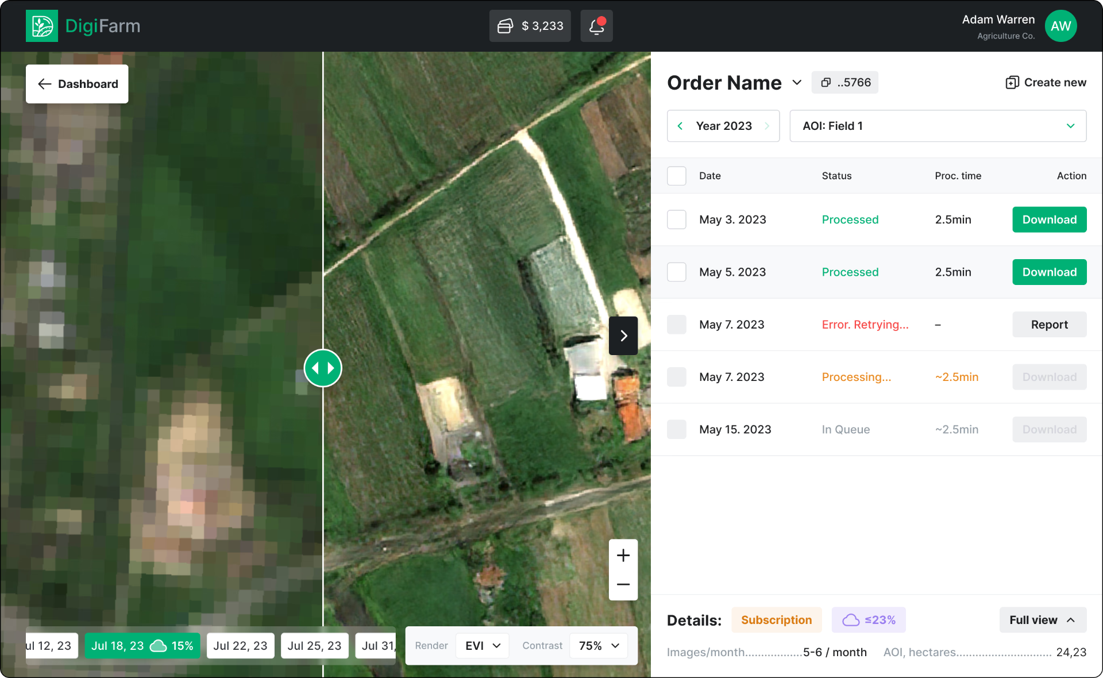Check the May 3. 2023 row checkbox
Image resolution: width=1103 pixels, height=678 pixels.
[x=677, y=219]
